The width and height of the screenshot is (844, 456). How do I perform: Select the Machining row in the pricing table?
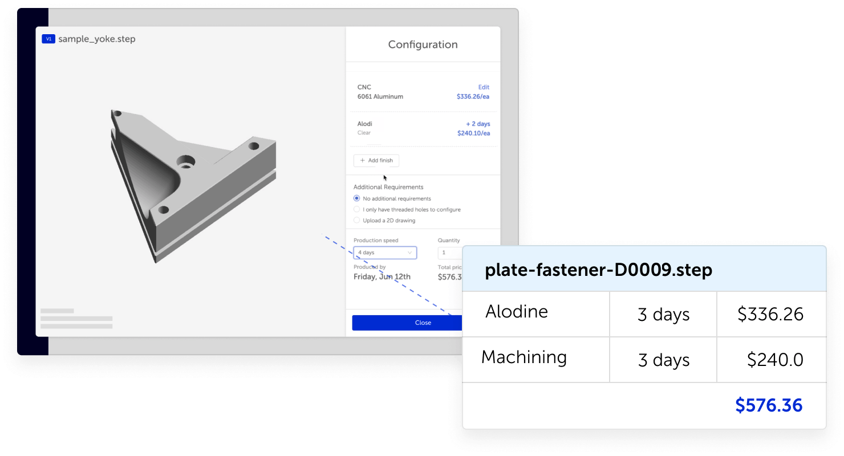click(x=525, y=357)
